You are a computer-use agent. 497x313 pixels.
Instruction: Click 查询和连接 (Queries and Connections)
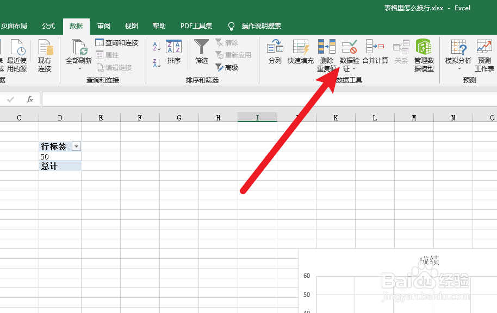[x=118, y=42]
